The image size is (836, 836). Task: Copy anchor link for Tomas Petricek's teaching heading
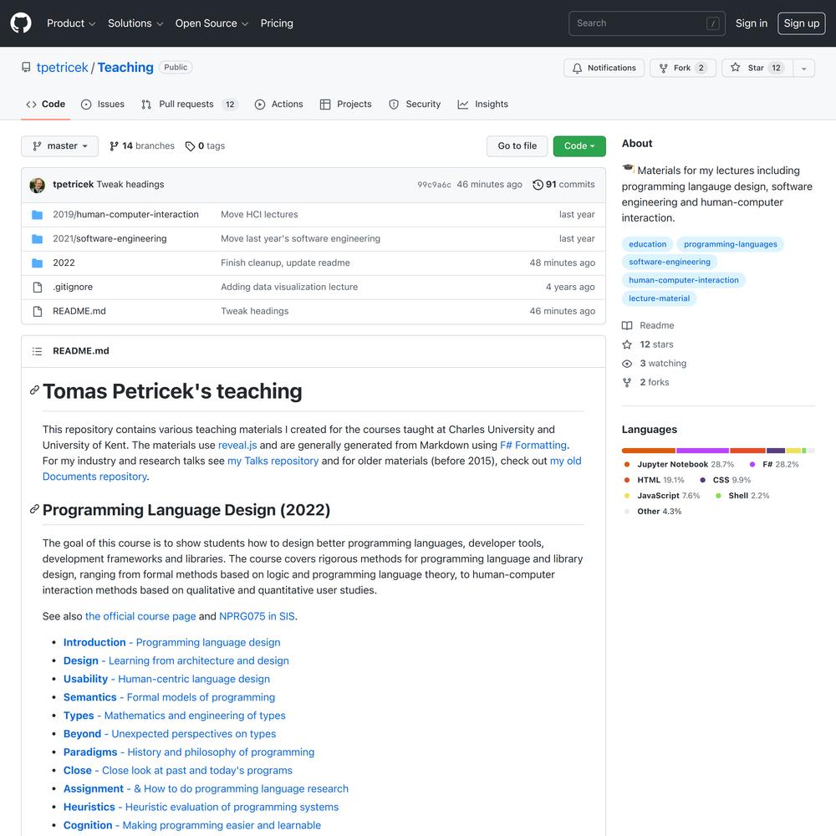(34, 390)
